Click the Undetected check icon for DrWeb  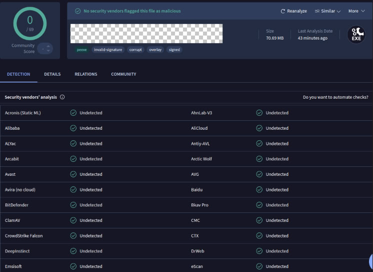tap(259, 251)
